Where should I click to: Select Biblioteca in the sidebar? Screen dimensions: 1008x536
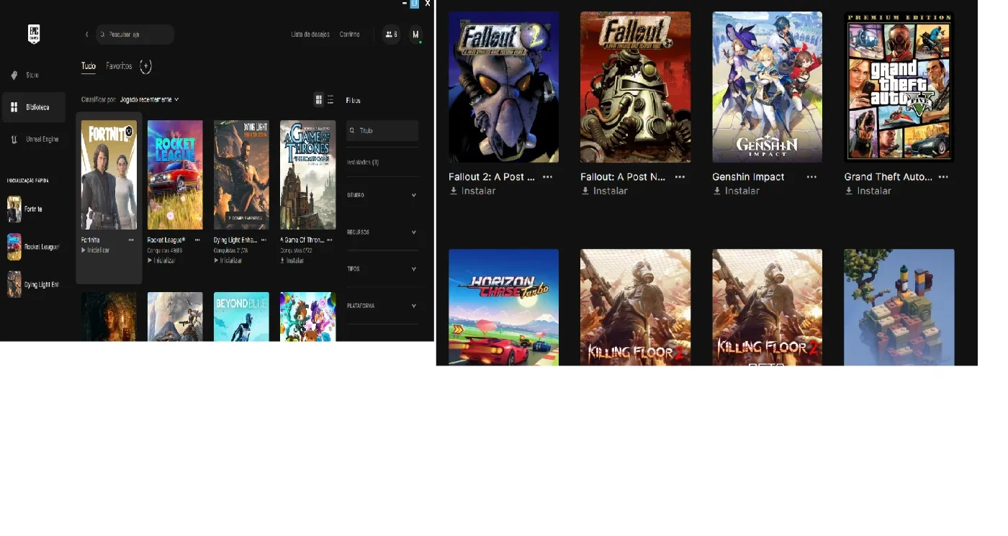[x=33, y=107]
